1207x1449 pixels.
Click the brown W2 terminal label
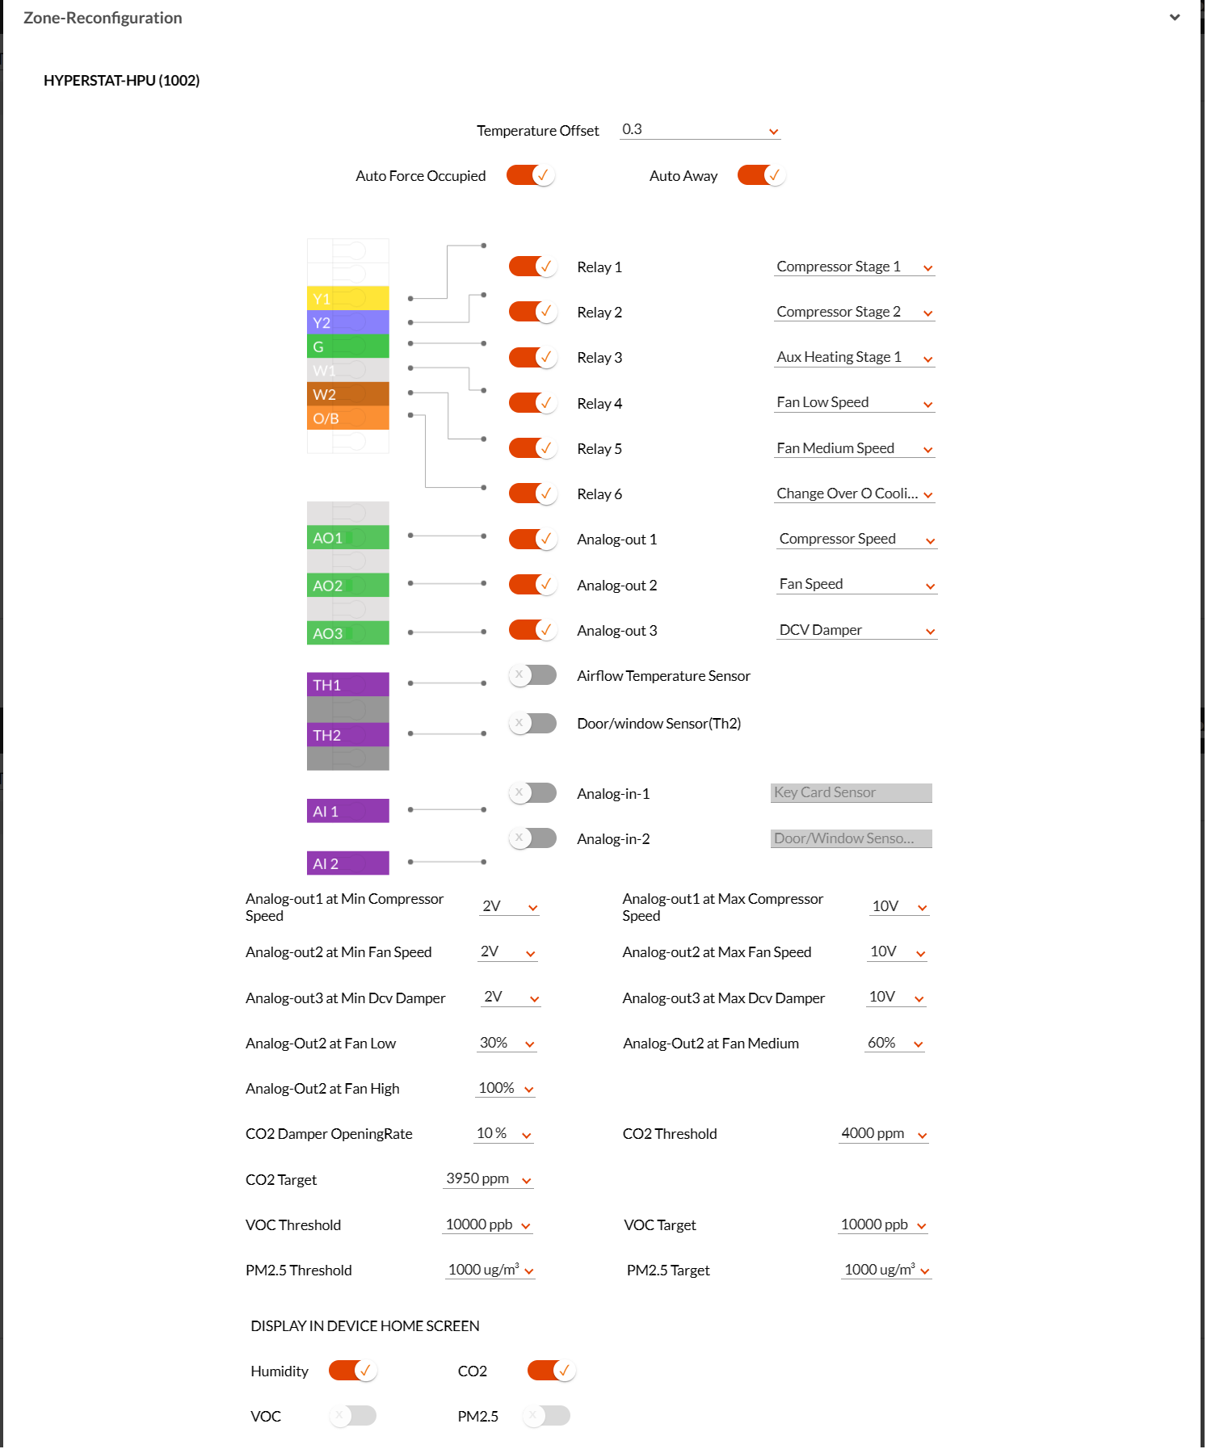(348, 394)
